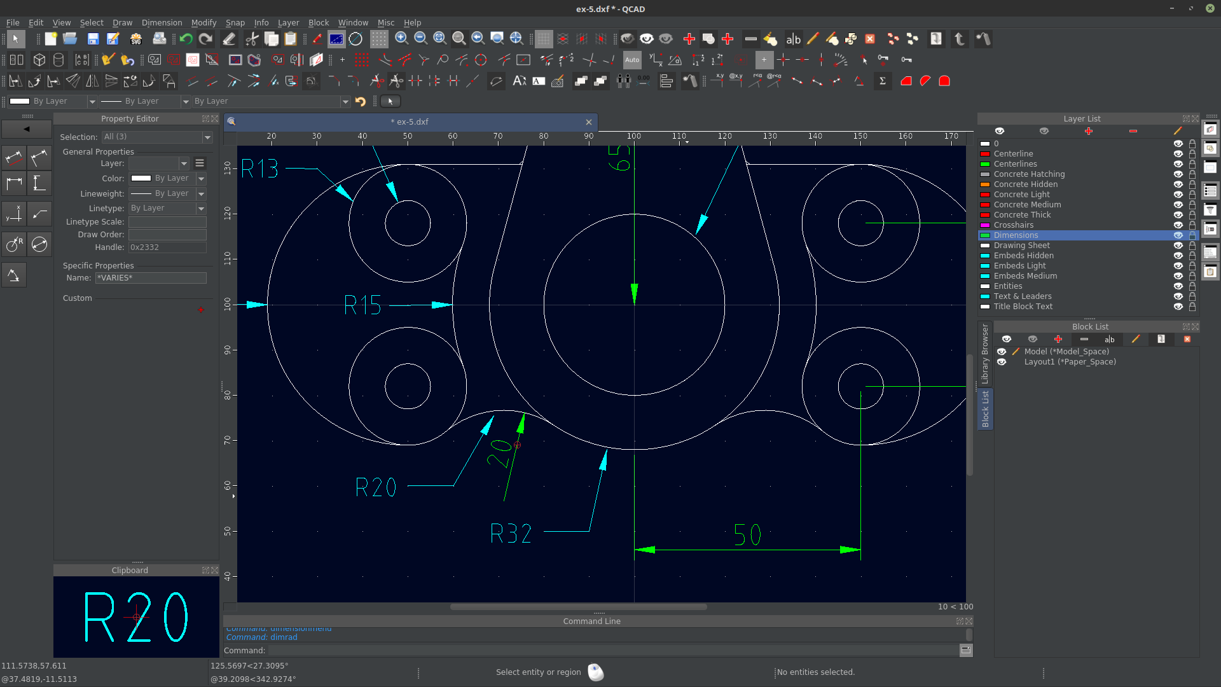
Task: Toggle visibility of Model block
Action: pos(1002,352)
